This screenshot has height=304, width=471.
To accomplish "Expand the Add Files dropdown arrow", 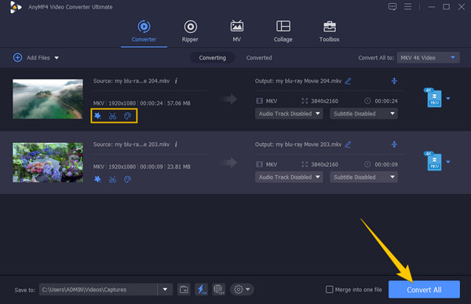I will pyautogui.click(x=57, y=57).
